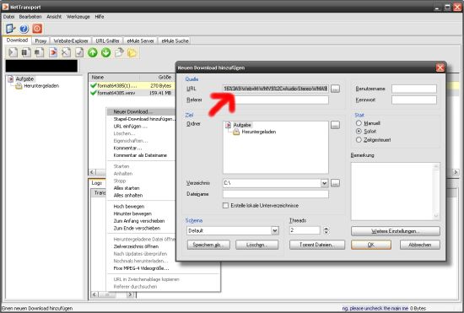This screenshot has height=313, width=464.
Task: Click the Aufgabe icon in main window tree
Action: (x=11, y=79)
